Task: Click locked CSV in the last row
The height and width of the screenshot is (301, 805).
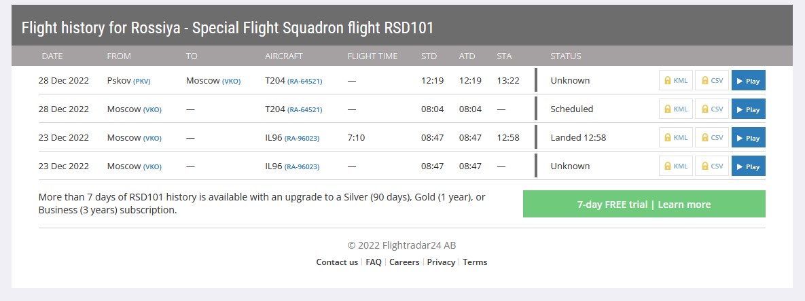Action: 712,166
